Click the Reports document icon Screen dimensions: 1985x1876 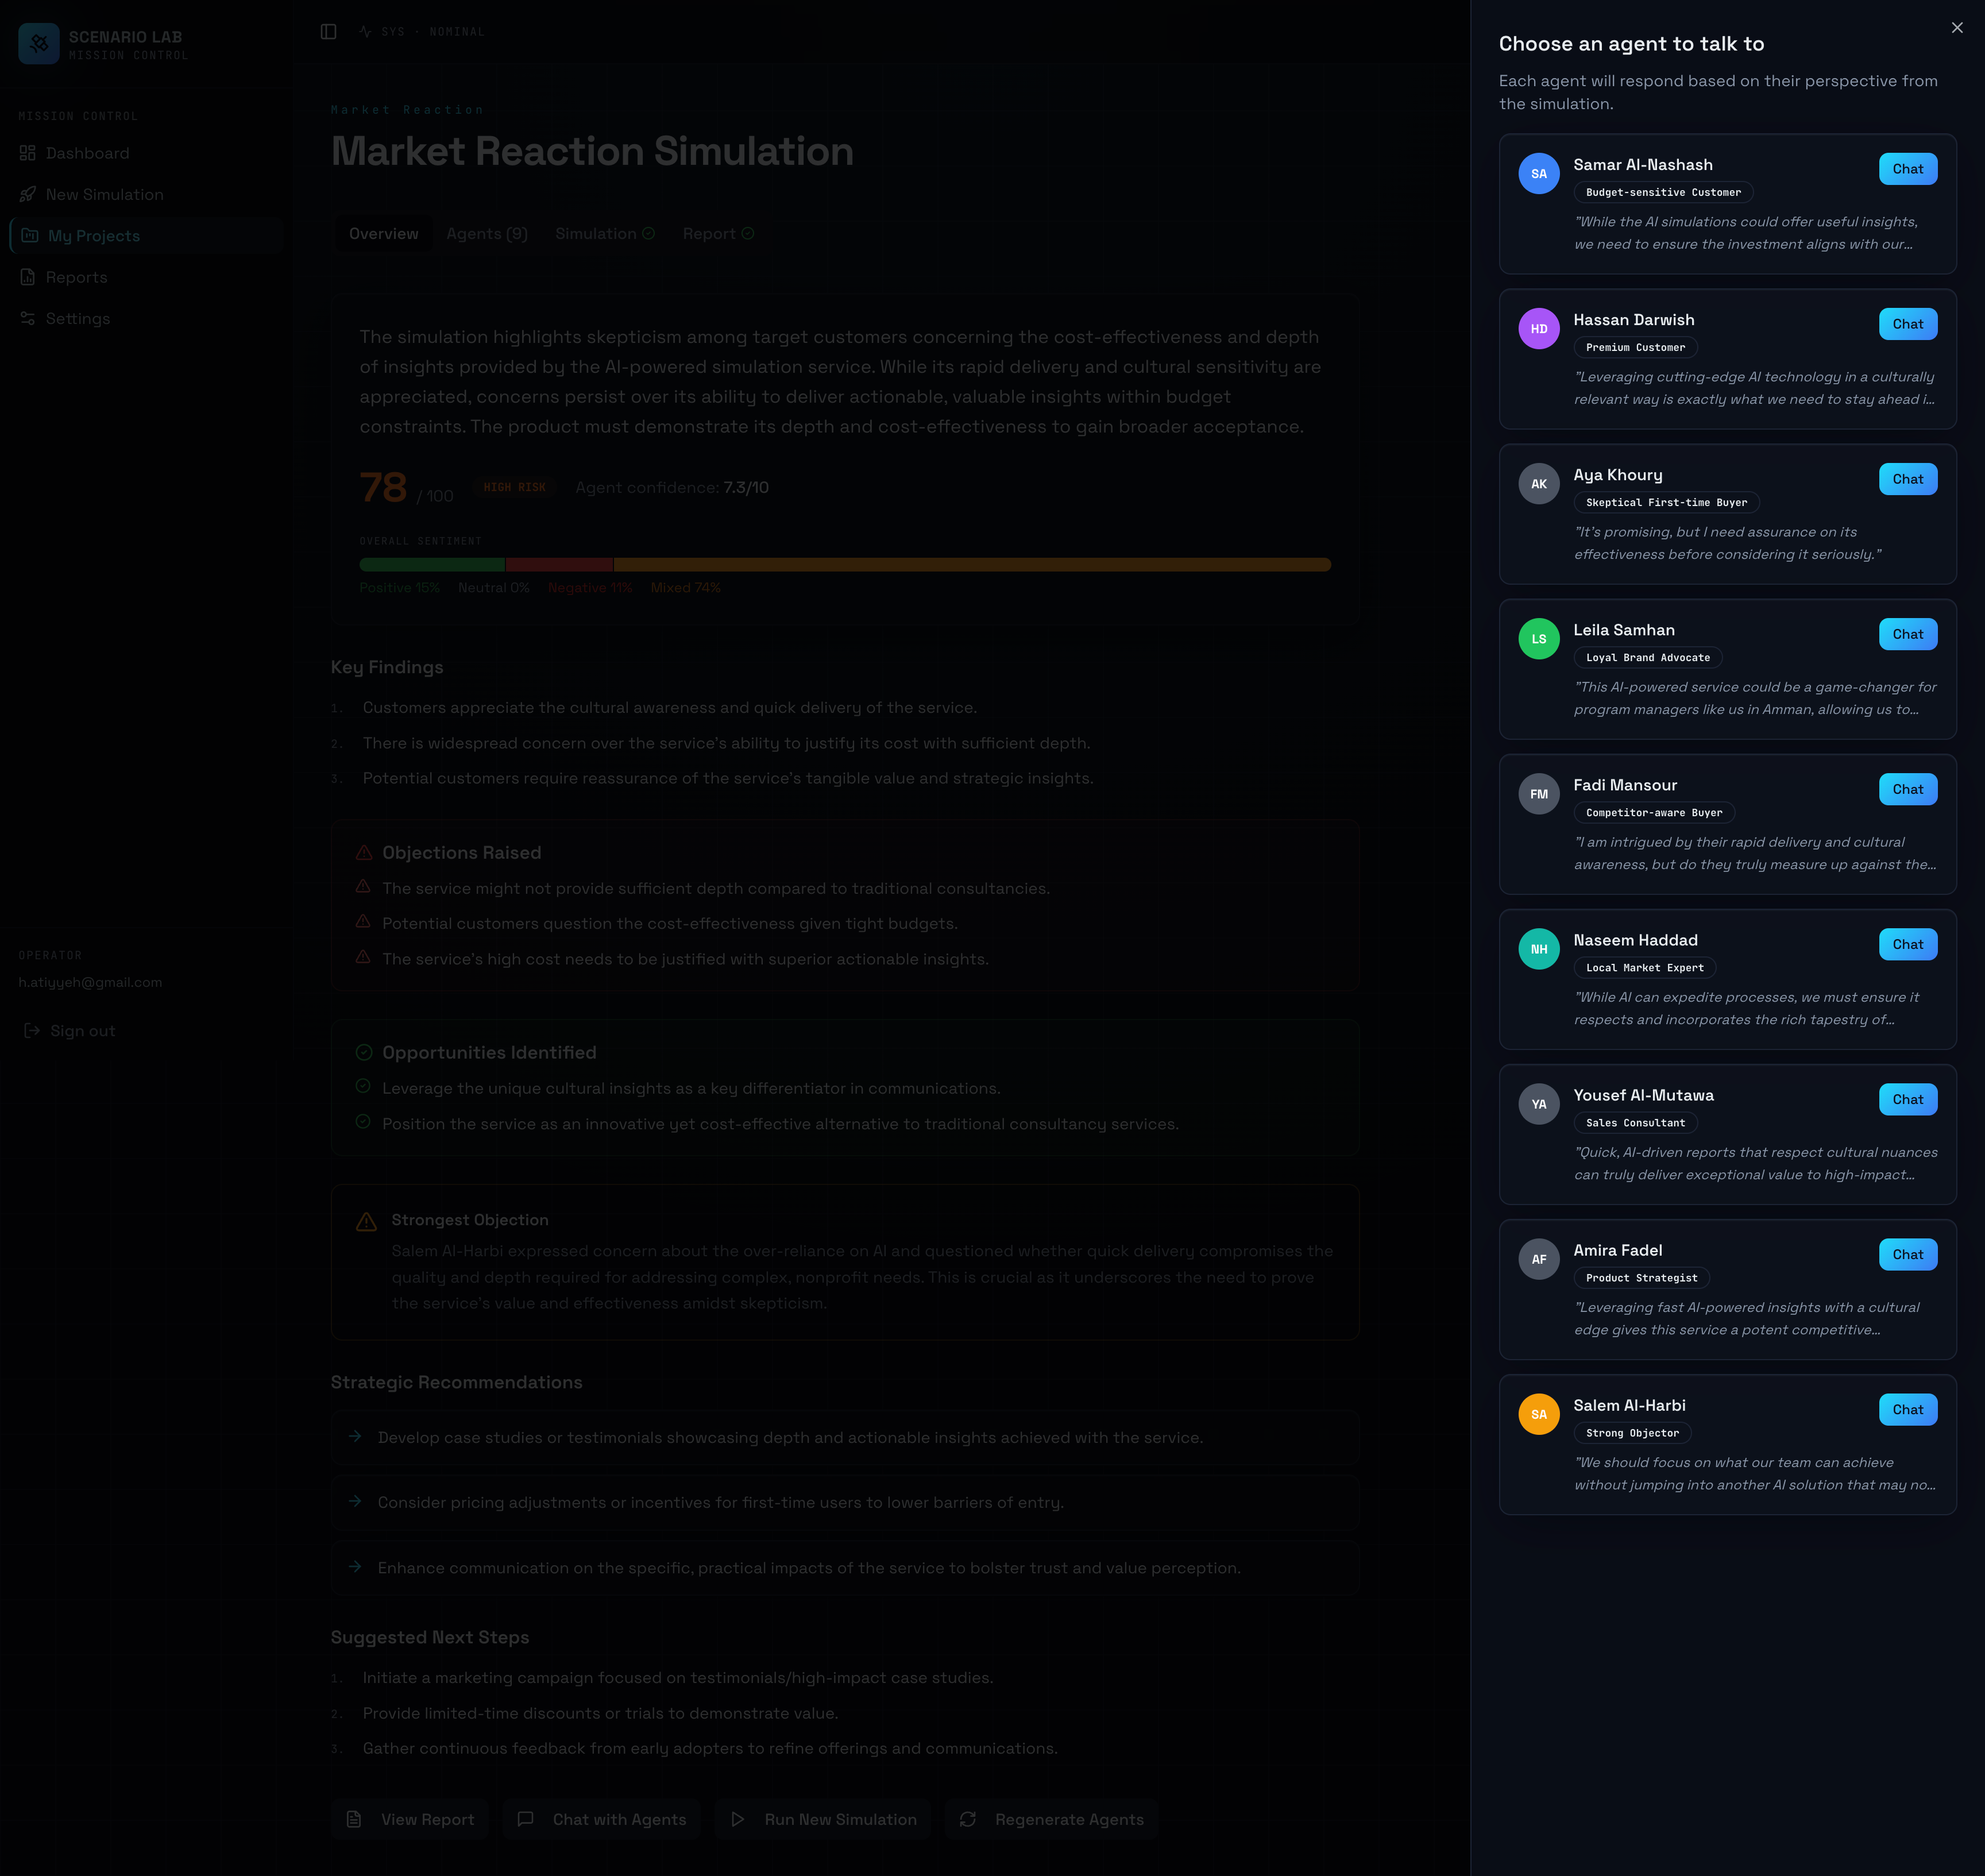pos(27,277)
